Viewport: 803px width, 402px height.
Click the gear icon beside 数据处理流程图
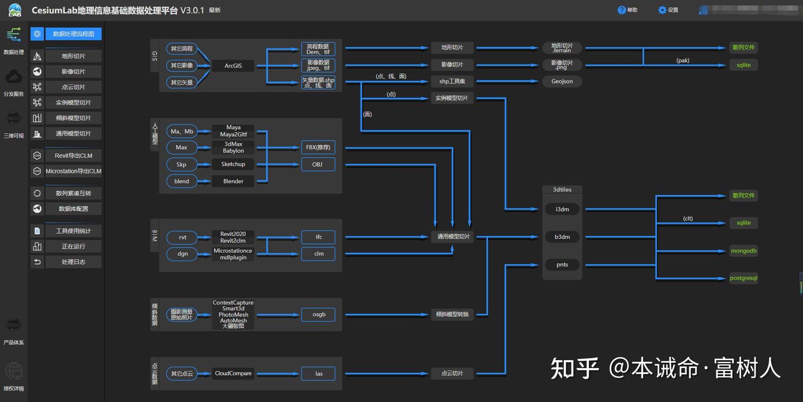(37, 34)
